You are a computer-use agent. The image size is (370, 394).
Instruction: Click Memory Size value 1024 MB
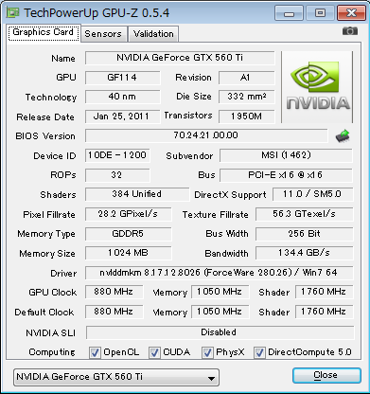tap(128, 253)
